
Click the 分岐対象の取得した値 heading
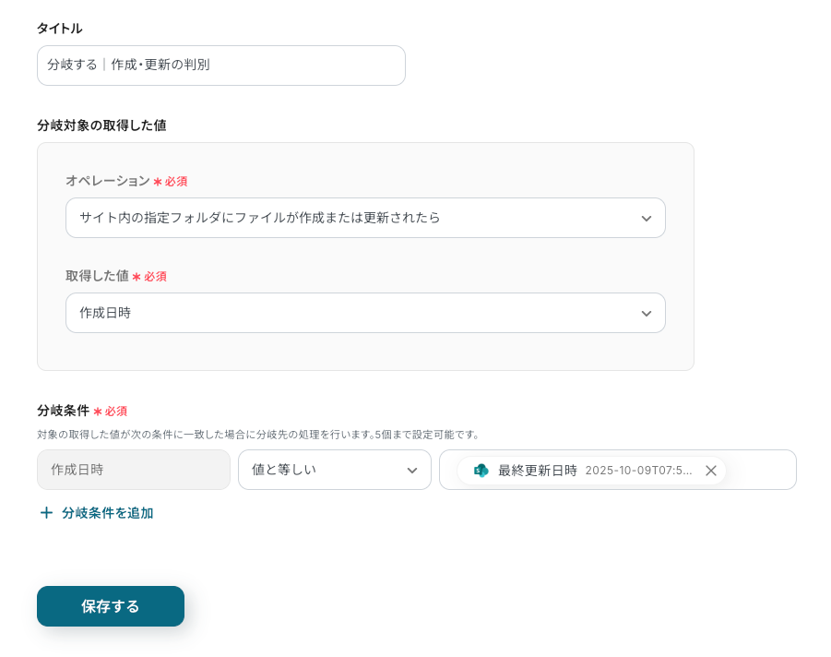pos(101,125)
